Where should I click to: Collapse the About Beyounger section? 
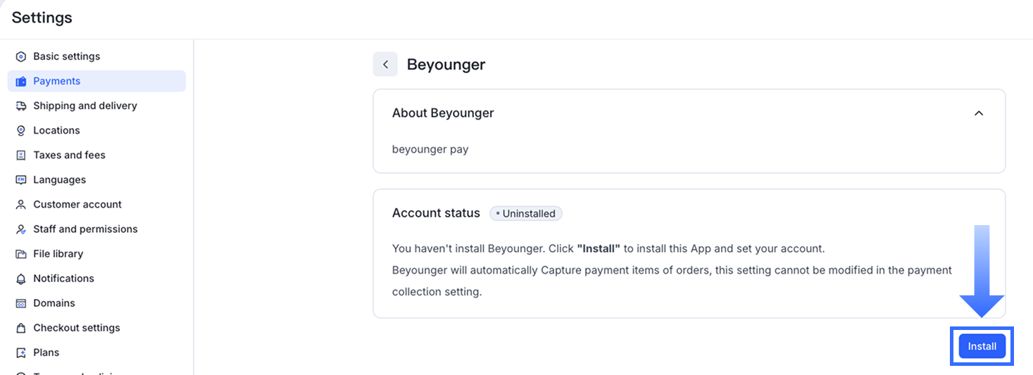pos(978,113)
